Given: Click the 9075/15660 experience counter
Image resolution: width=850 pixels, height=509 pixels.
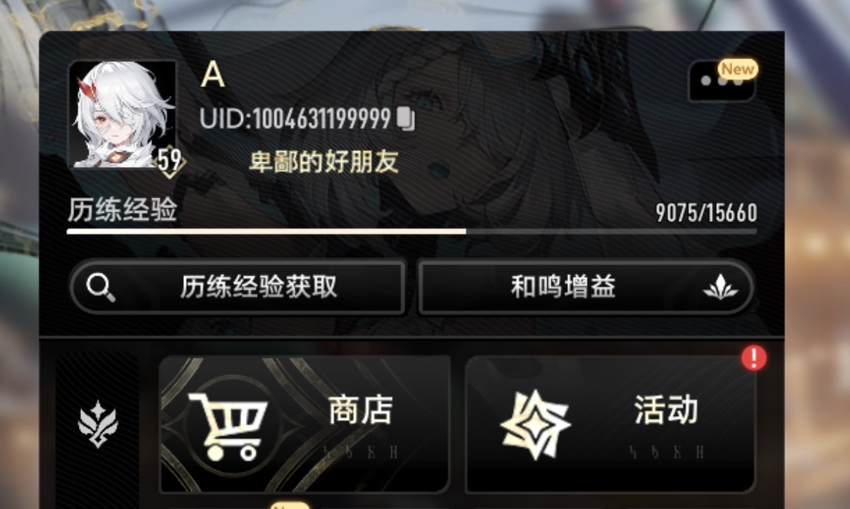Looking at the screenshot, I should (706, 213).
